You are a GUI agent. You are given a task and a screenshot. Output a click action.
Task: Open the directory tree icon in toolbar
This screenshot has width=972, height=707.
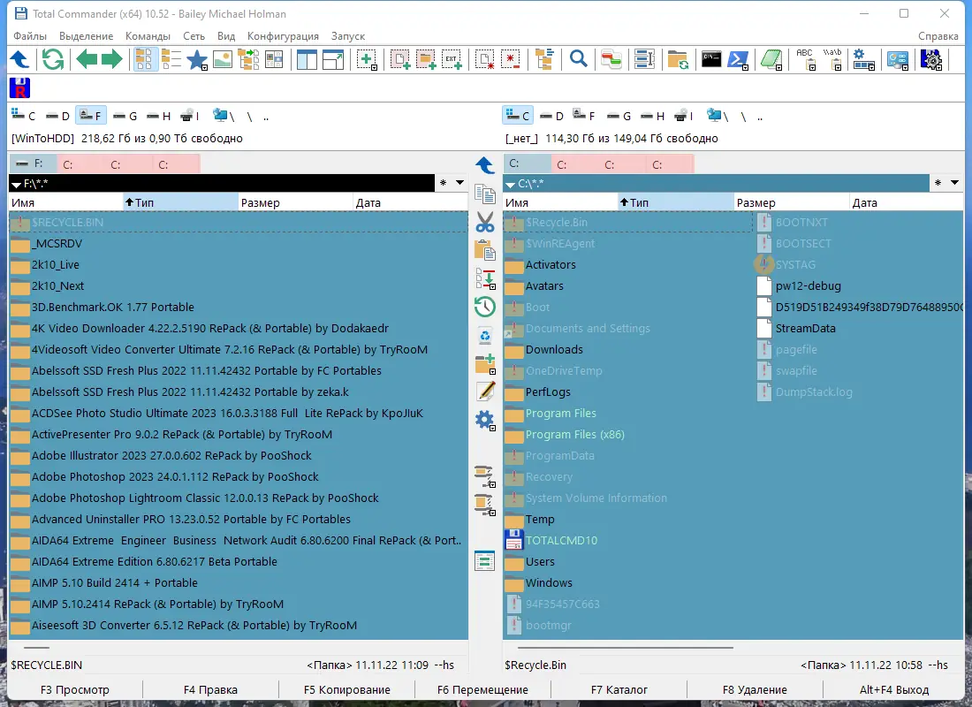tap(544, 60)
